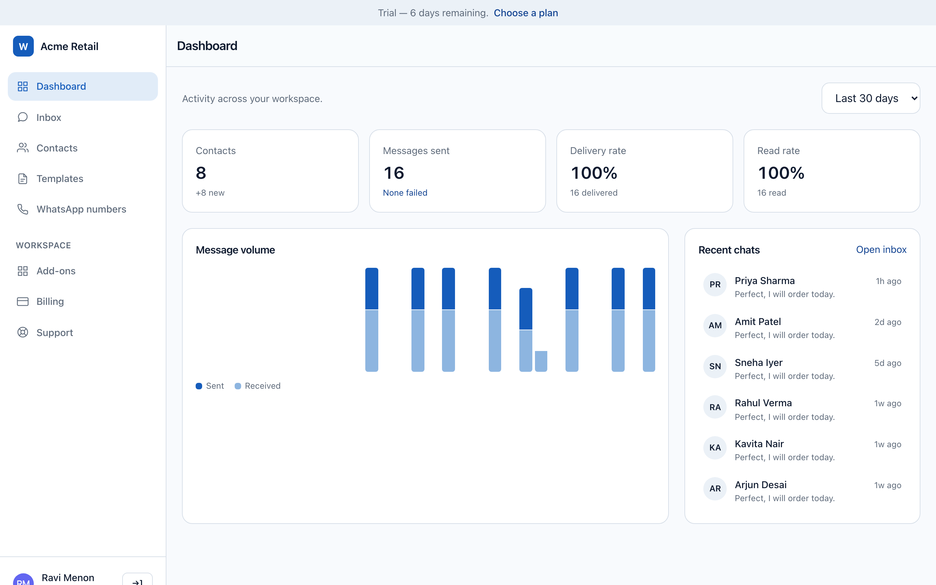Click the None failed link
The image size is (936, 585).
pos(405,193)
